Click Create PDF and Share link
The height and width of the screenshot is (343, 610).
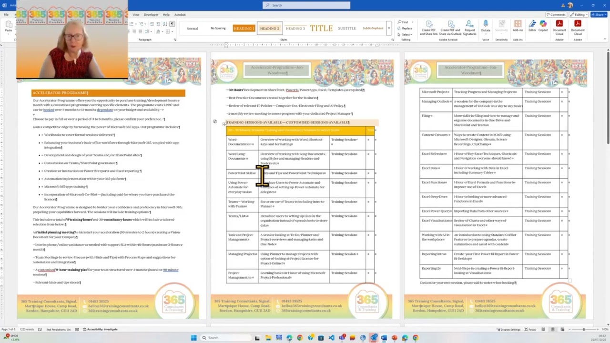click(x=429, y=29)
